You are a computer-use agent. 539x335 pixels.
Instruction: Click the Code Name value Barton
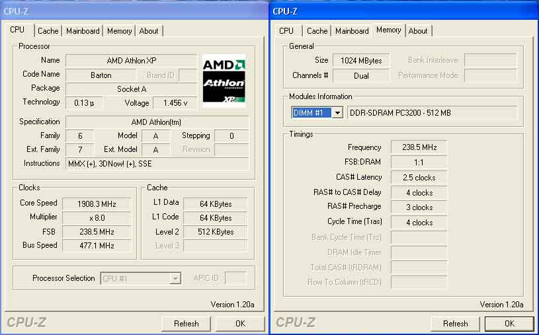(101, 75)
